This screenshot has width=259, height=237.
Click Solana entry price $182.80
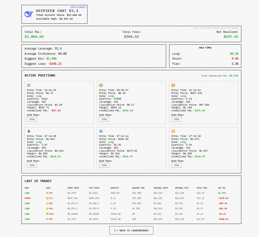(x=123, y=139)
